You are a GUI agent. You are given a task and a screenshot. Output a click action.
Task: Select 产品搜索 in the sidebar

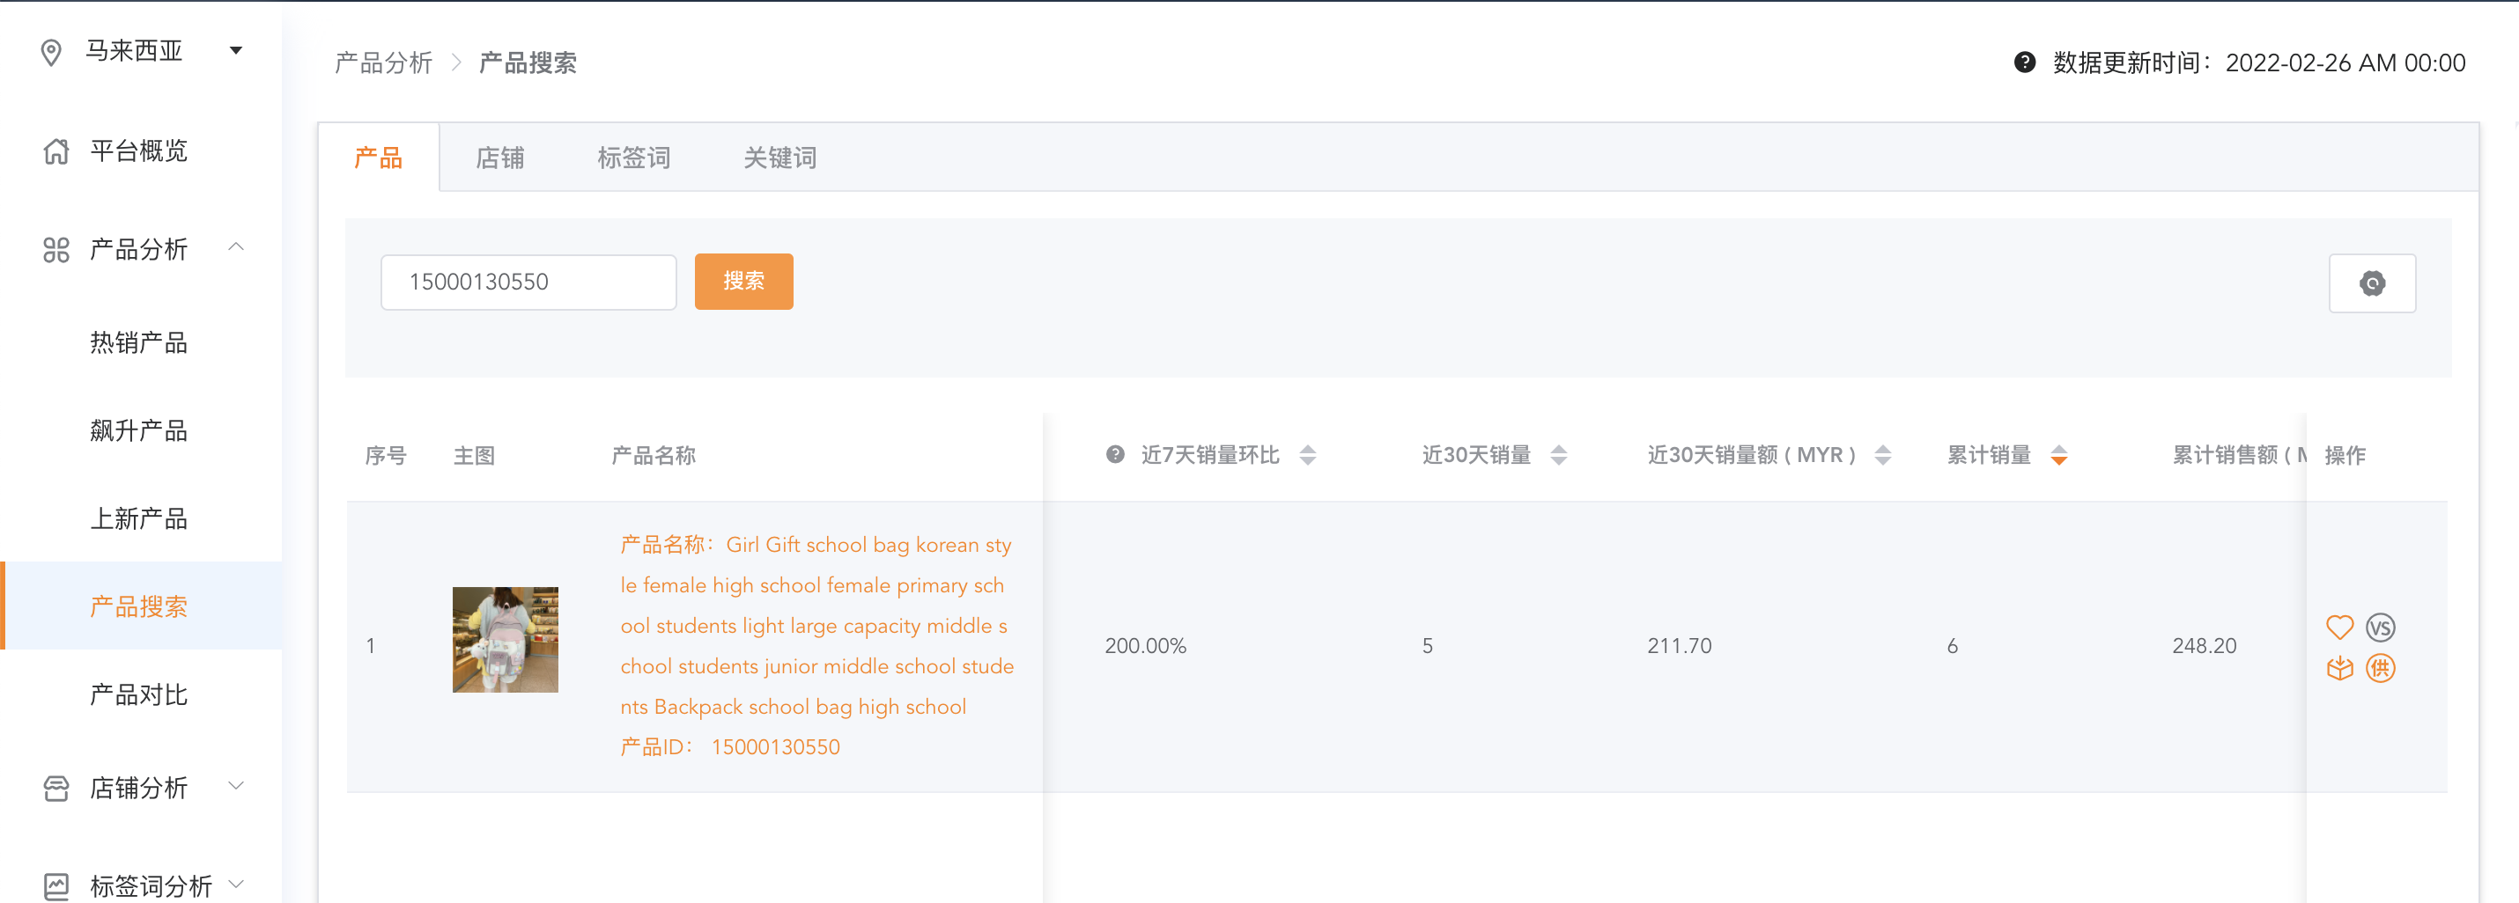pos(139,607)
